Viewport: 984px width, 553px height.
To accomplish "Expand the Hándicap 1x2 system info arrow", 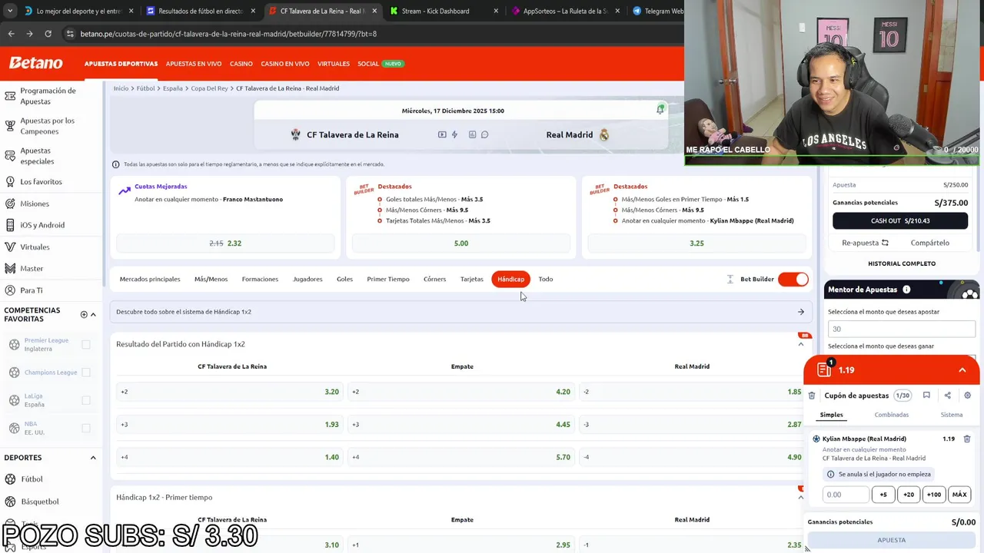I will [x=800, y=312].
